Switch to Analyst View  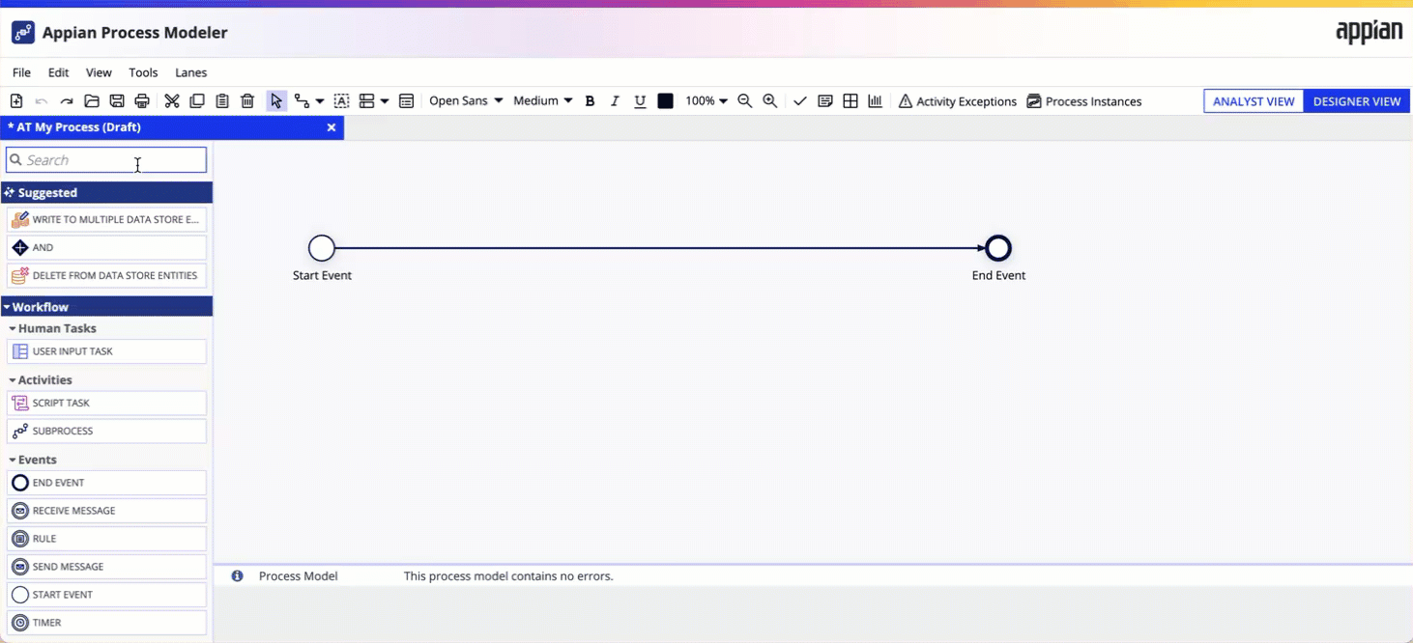(x=1254, y=101)
